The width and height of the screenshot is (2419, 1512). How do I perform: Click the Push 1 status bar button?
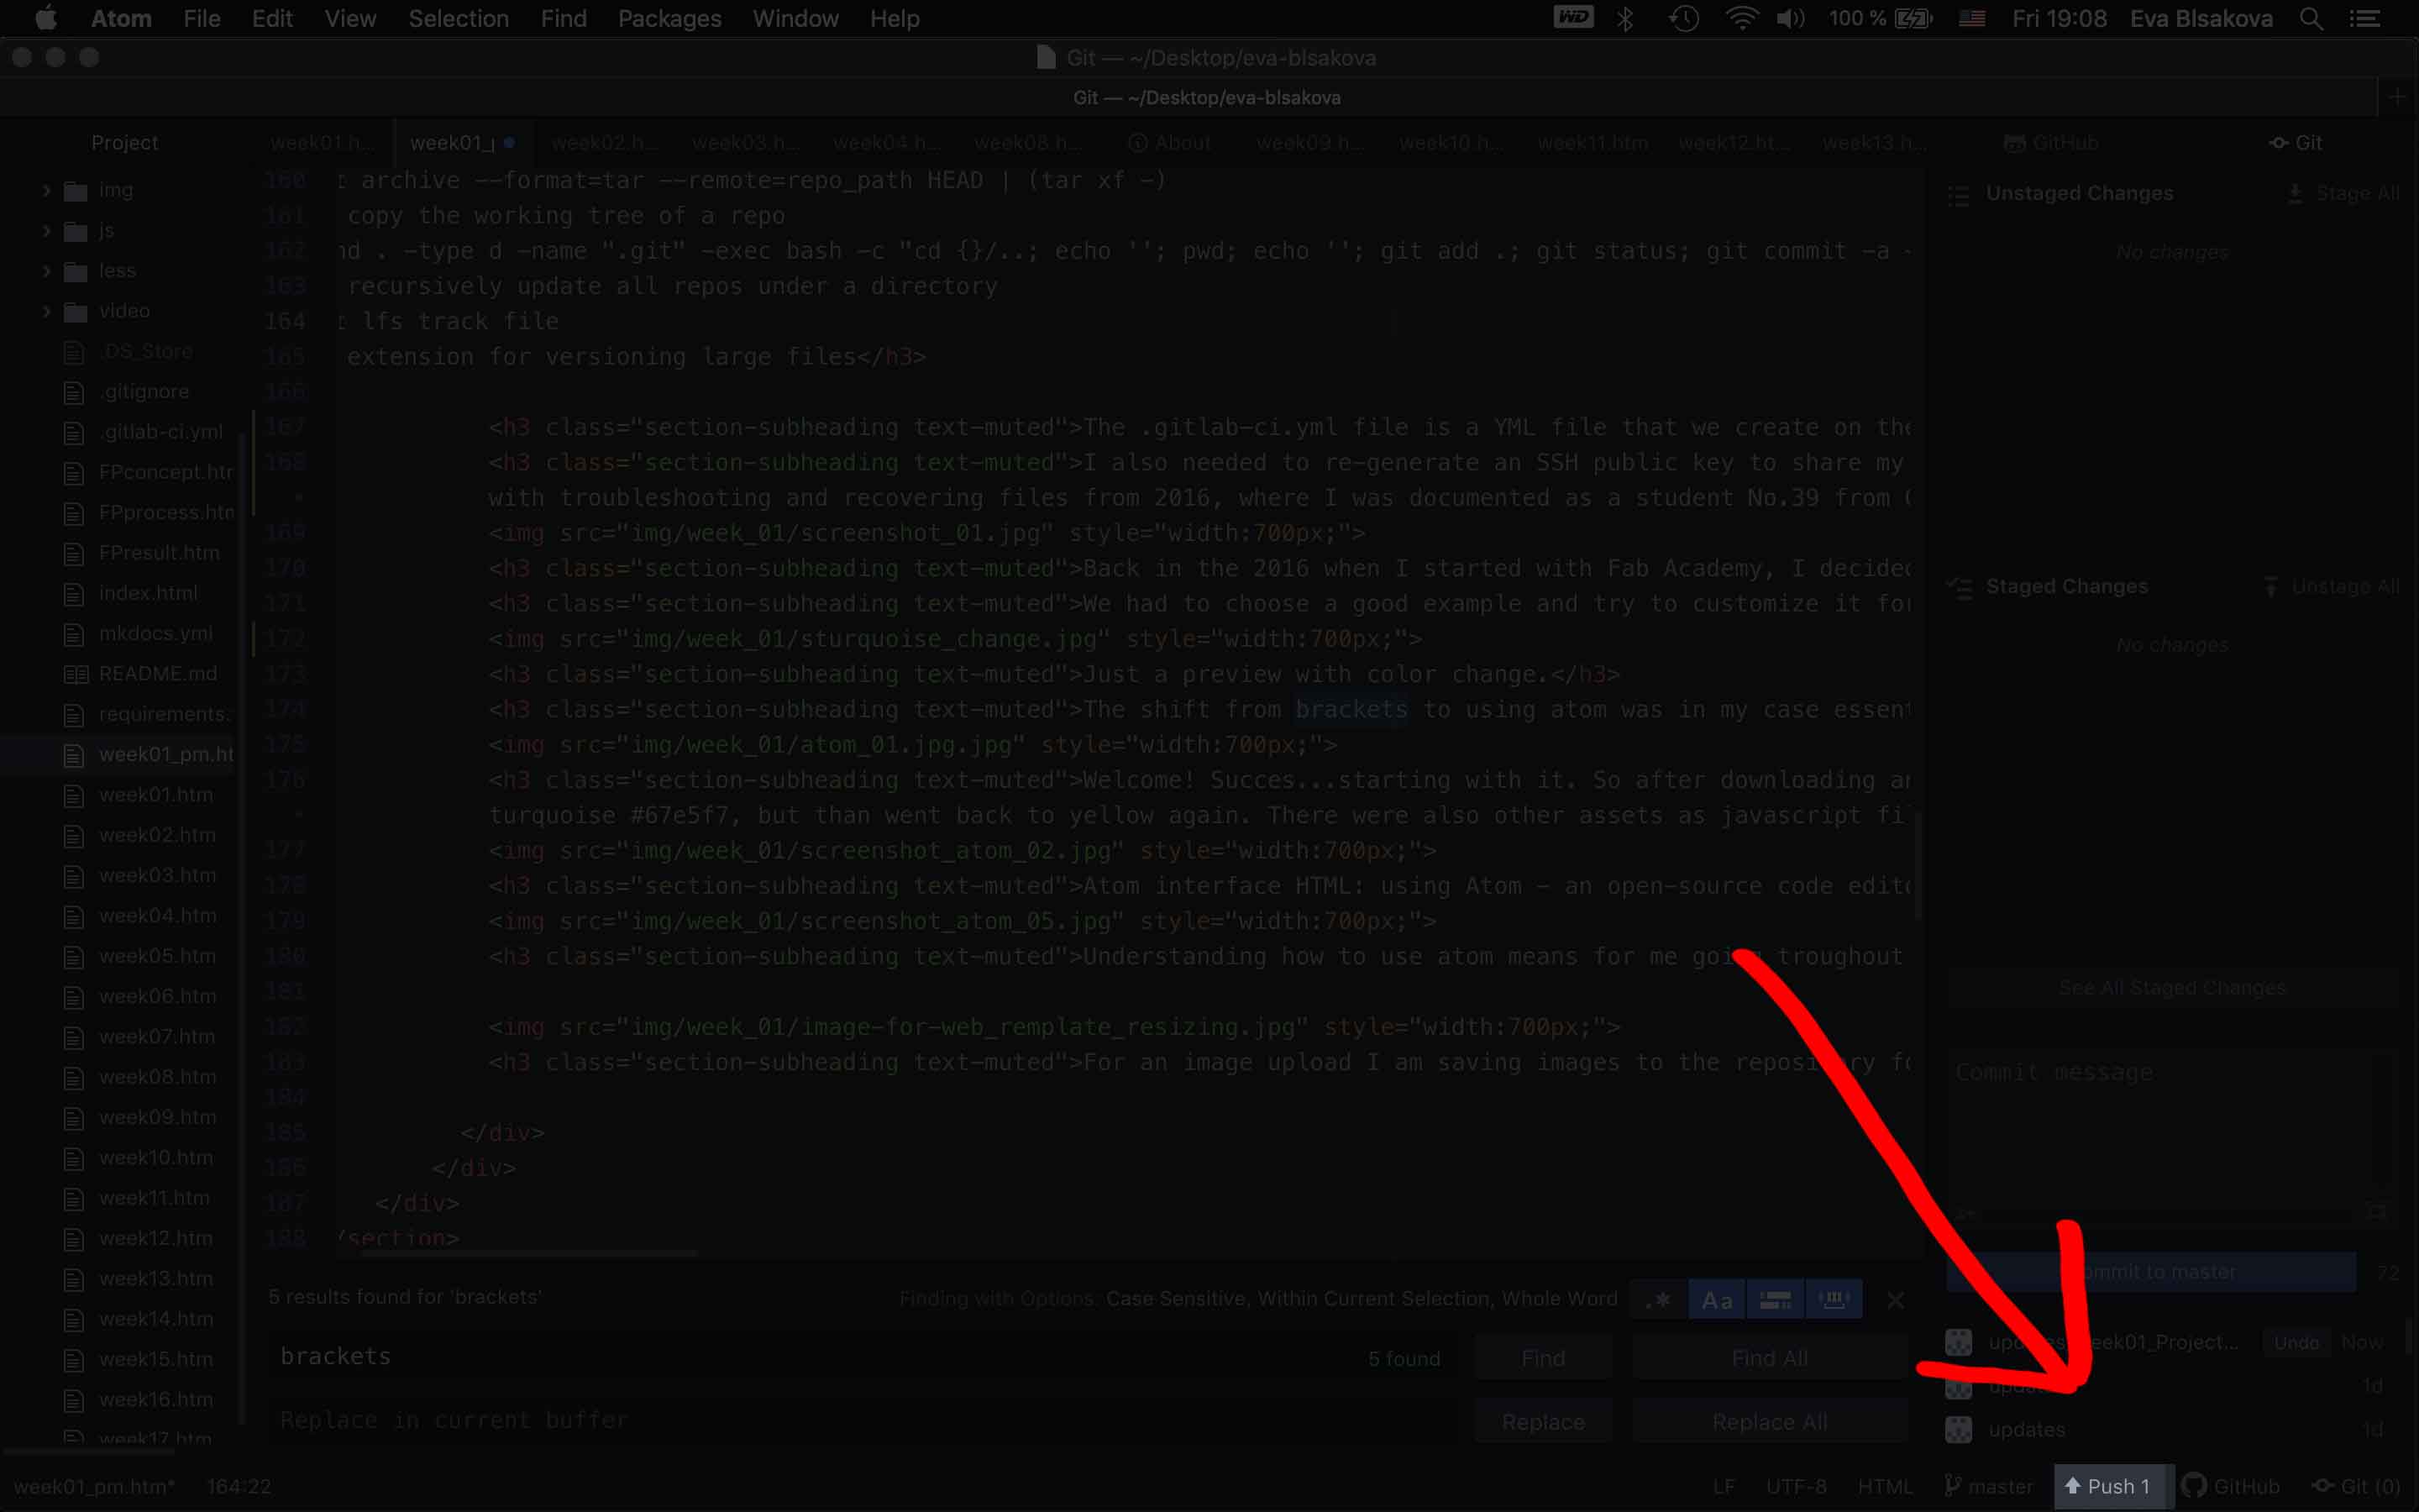pos(2108,1486)
